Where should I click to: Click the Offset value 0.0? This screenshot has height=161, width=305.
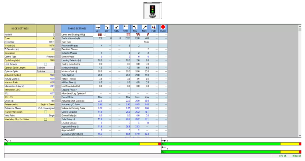[45, 101]
